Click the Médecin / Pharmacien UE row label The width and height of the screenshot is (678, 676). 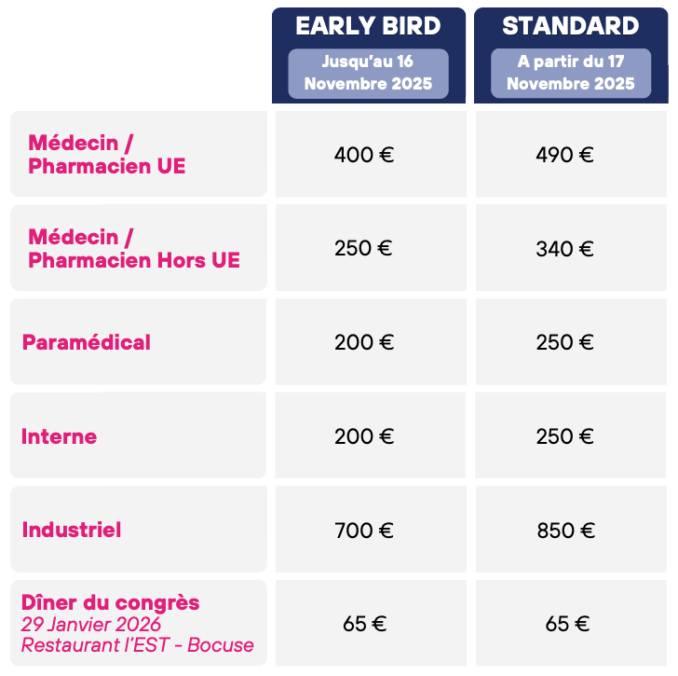click(x=107, y=154)
